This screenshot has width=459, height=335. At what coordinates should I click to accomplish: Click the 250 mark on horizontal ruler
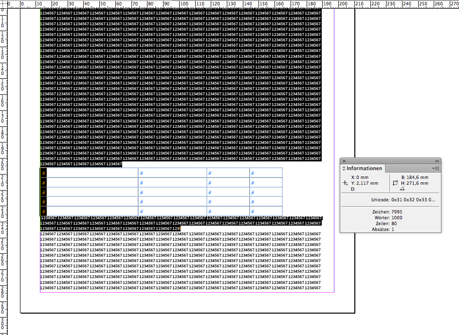(x=423, y=4)
